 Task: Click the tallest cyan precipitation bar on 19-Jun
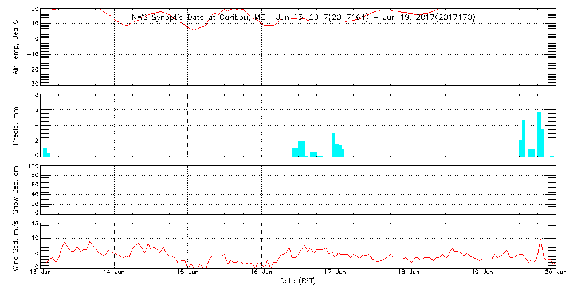(539, 134)
